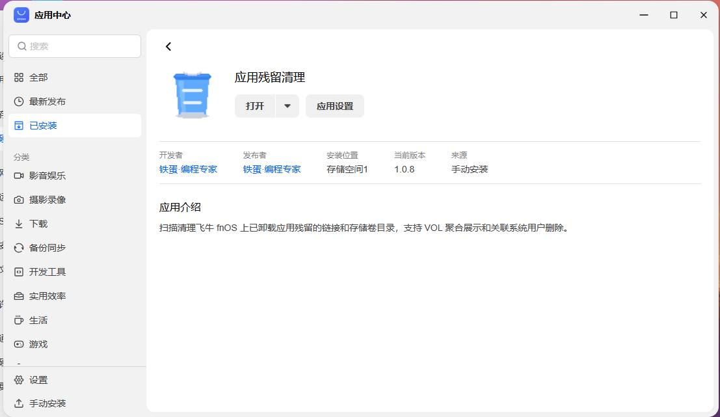
Task: Expand the dropdown arrow next to 打开
Action: click(287, 106)
